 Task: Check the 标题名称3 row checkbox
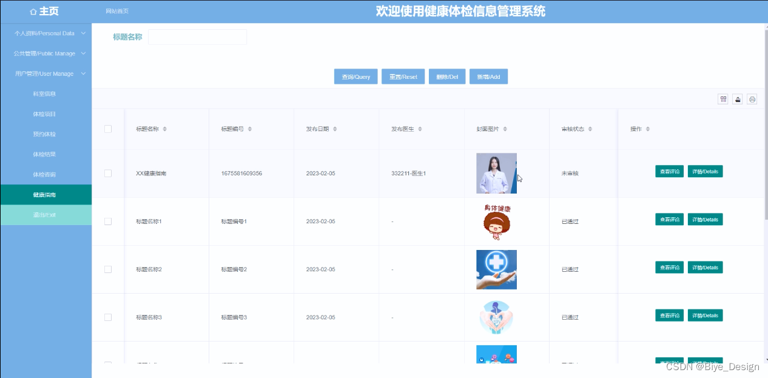tap(108, 317)
